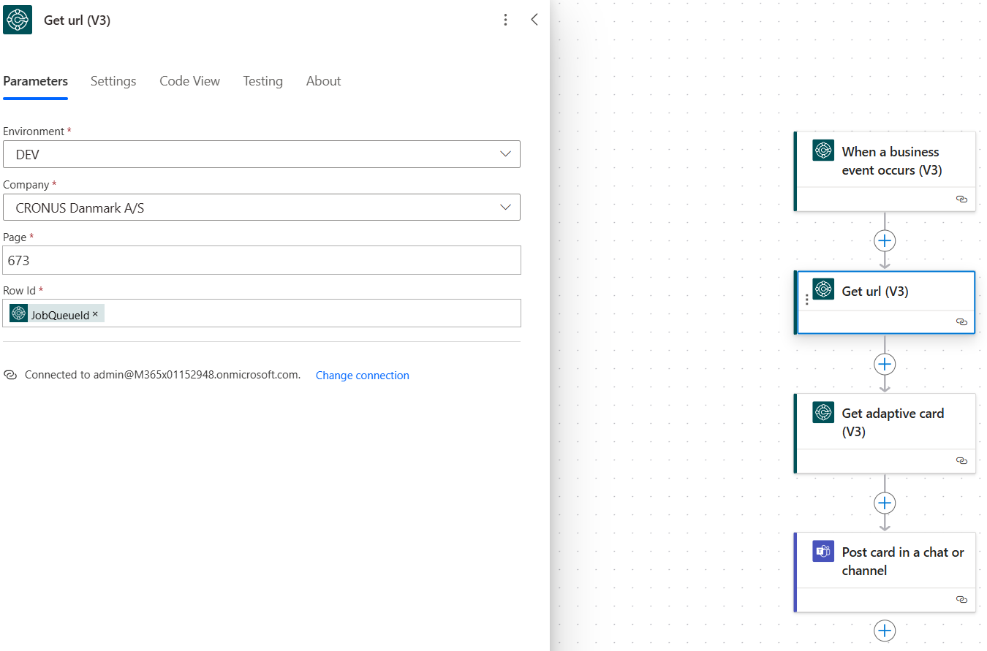Click connection icon on Post card action
Image resolution: width=987 pixels, height=651 pixels.
[961, 599]
